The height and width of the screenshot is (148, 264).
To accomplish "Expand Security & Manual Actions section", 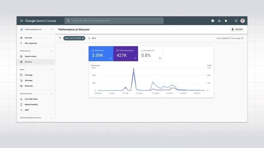I will tap(52, 118).
